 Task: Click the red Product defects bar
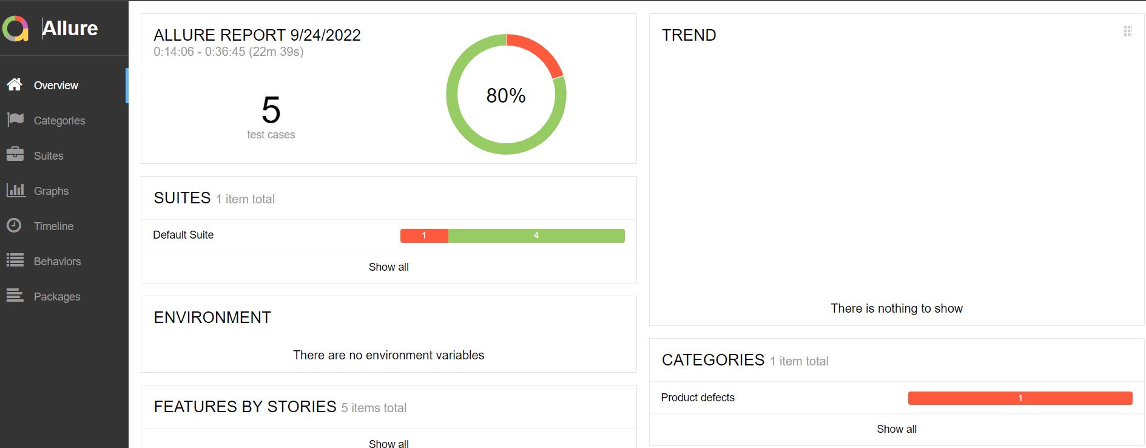click(x=1020, y=398)
